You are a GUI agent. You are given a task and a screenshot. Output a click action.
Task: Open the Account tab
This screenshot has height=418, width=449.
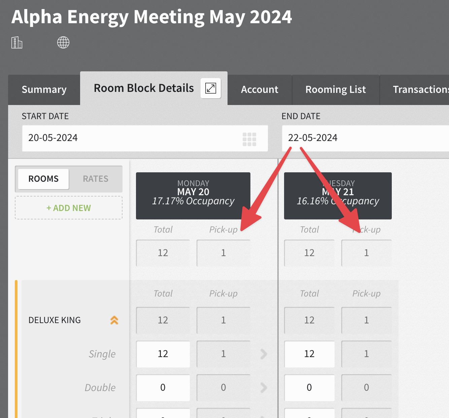(x=260, y=90)
